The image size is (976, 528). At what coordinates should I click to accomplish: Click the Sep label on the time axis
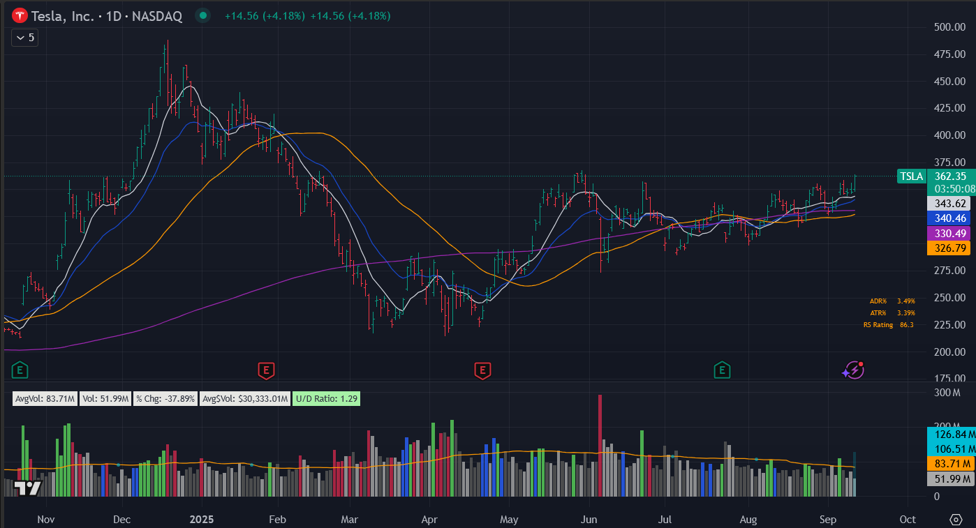(828, 520)
